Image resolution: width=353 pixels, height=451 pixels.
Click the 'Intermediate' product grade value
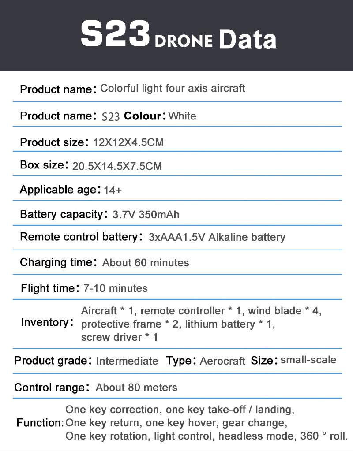[127, 361]
